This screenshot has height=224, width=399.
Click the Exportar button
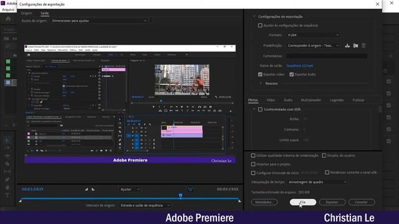[332, 202]
